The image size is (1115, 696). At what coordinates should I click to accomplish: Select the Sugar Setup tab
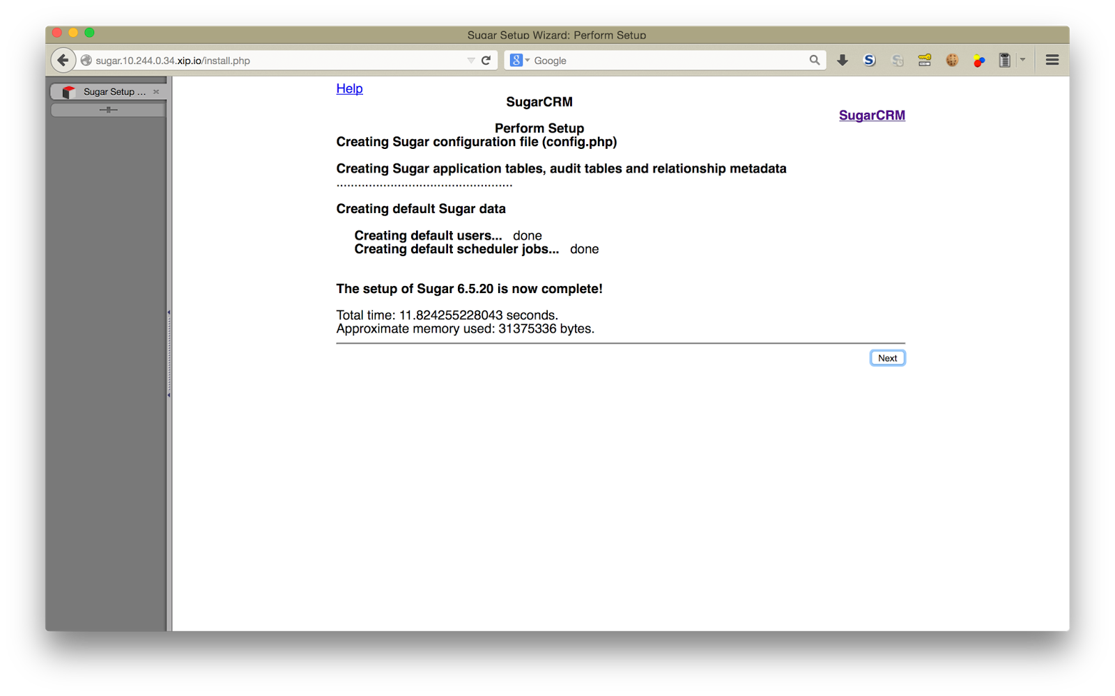pyautogui.click(x=109, y=92)
